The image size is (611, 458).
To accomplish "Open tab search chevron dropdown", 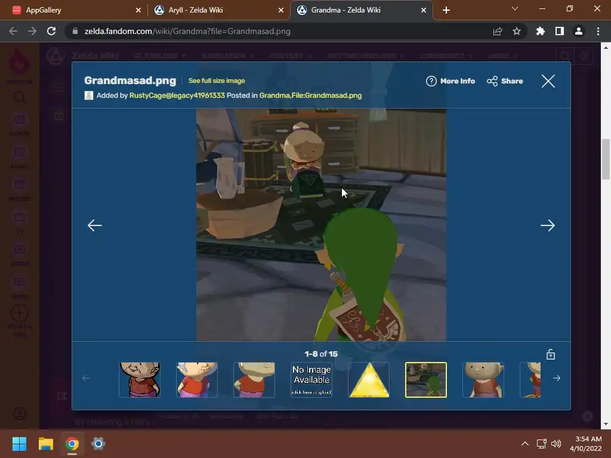I will click(515, 8).
